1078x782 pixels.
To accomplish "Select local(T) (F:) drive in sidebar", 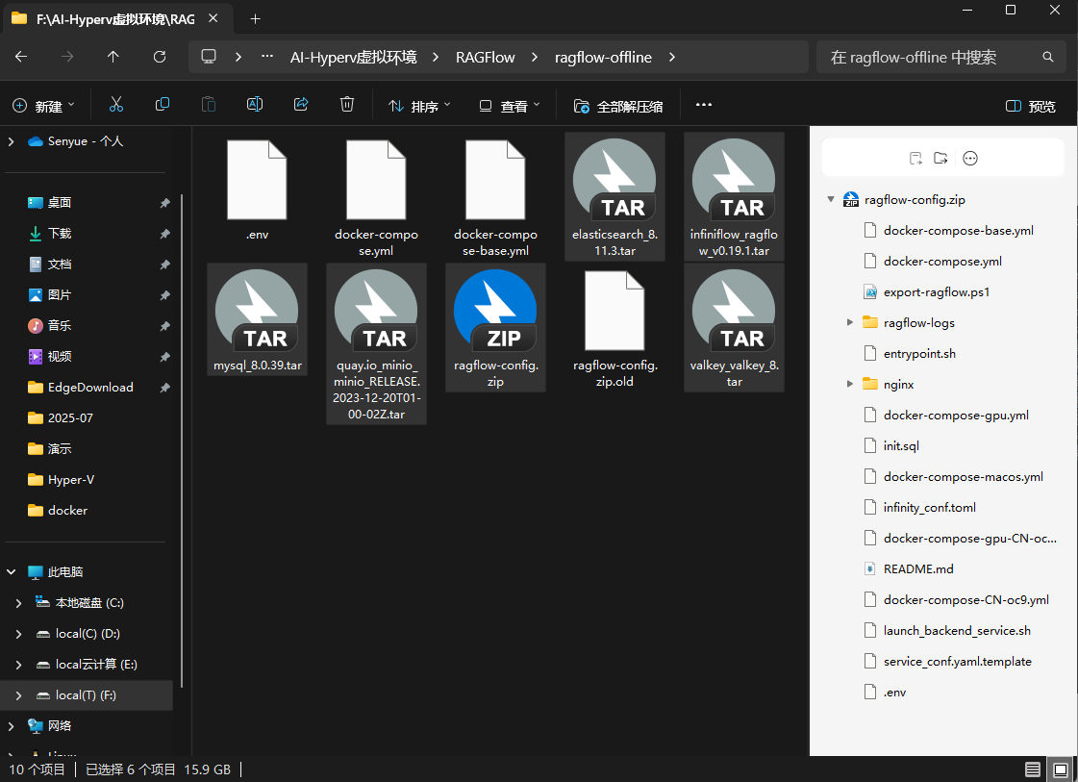I will pos(86,695).
